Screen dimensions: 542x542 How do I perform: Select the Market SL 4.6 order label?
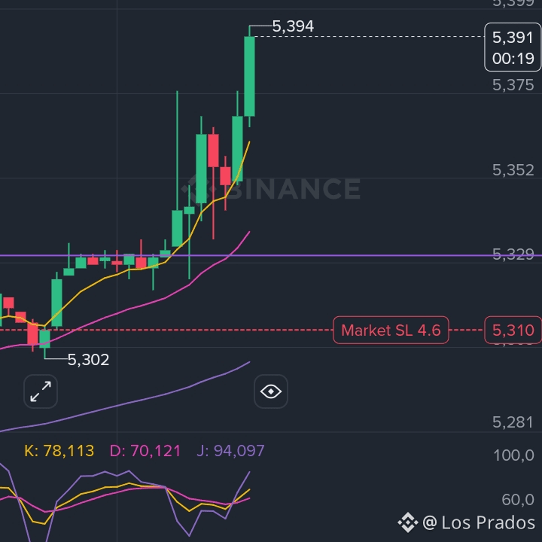click(391, 330)
